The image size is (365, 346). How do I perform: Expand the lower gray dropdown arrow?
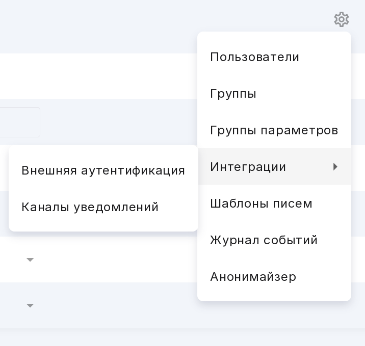click(30, 305)
